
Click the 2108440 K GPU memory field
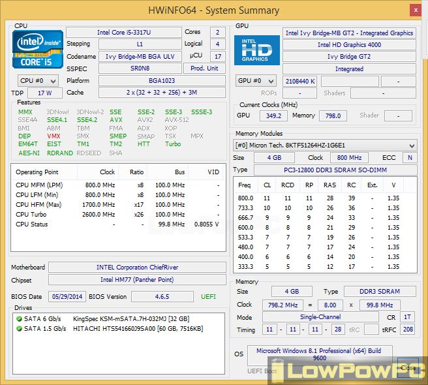(299, 81)
